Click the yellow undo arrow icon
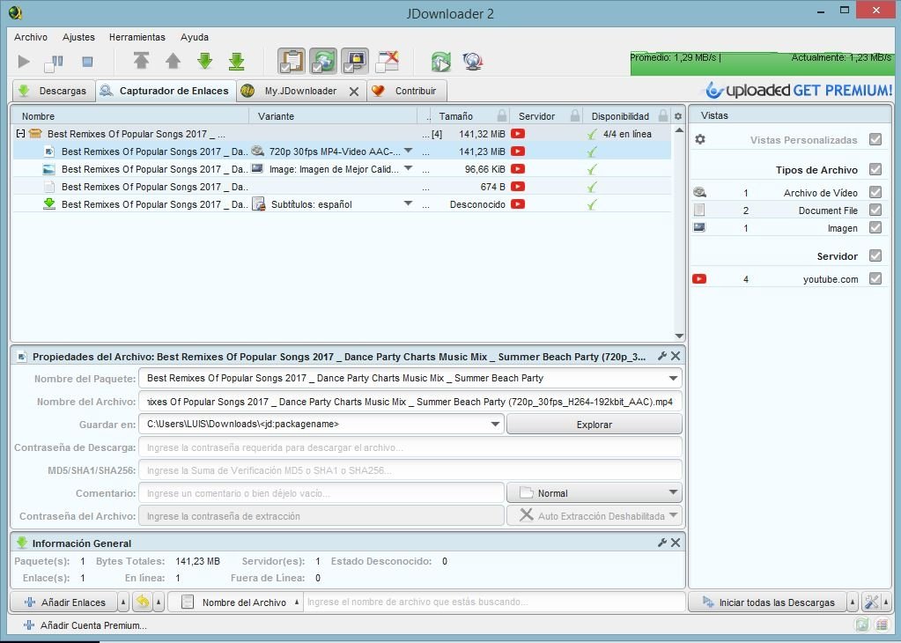This screenshot has height=643, width=901. click(x=143, y=602)
